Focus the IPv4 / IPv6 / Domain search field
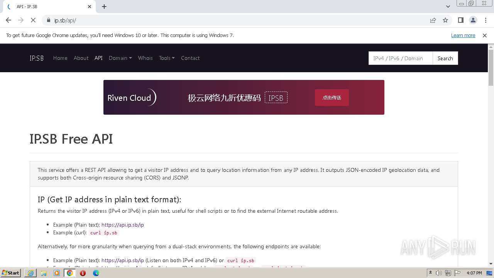 (x=401, y=58)
